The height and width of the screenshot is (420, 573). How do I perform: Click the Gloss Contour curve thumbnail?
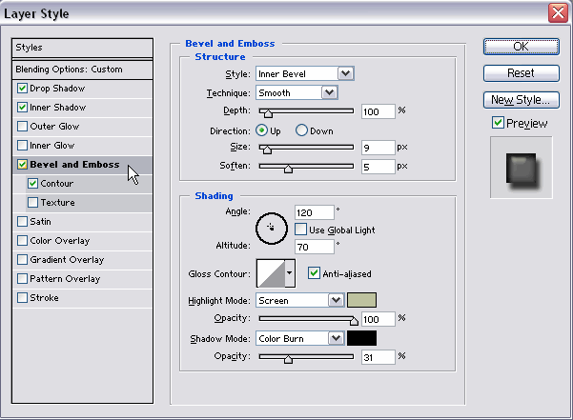pyautogui.click(x=271, y=273)
